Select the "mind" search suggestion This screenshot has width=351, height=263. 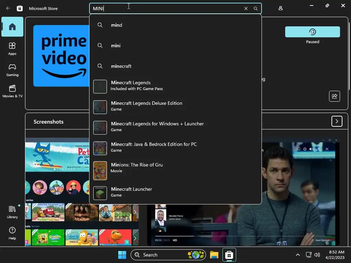point(175,25)
